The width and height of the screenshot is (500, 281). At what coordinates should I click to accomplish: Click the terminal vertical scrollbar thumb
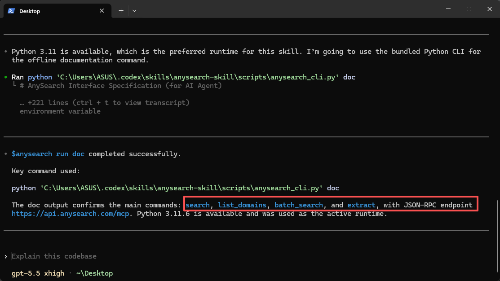click(x=497, y=237)
